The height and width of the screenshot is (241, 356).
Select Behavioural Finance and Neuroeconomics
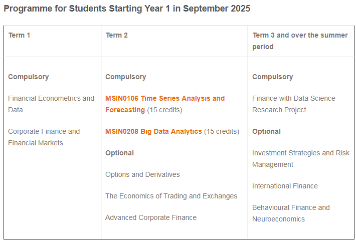pos(291,213)
